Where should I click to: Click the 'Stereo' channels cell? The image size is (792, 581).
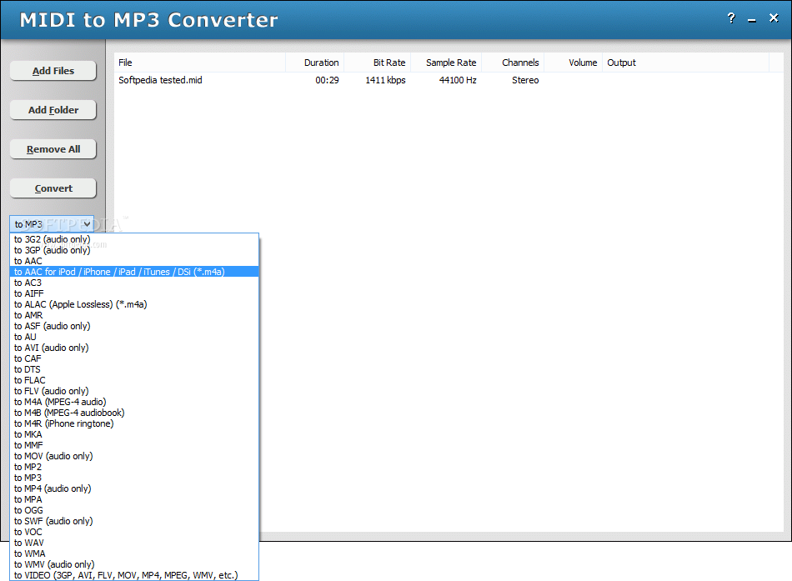pos(525,80)
